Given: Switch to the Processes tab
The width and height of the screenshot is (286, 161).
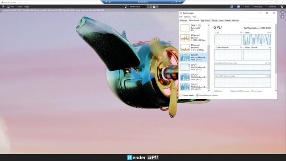Looking at the screenshot, I should (x=183, y=21).
